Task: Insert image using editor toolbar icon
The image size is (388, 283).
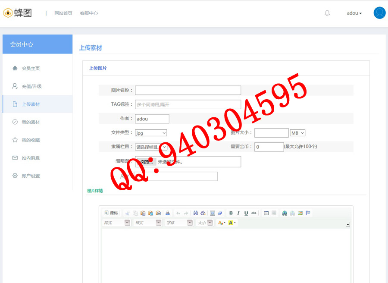Action: [300, 213]
